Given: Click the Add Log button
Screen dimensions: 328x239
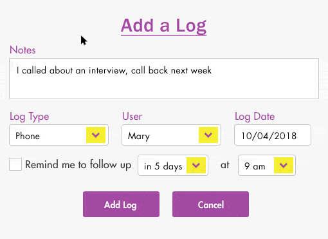Looking at the screenshot, I should coord(121,204).
